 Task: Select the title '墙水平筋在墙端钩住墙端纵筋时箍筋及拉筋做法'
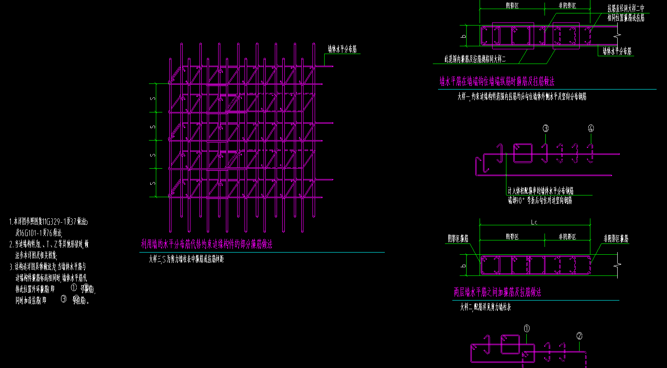coord(497,82)
